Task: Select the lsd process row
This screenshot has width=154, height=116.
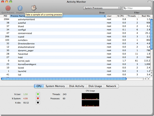Action: (75, 74)
